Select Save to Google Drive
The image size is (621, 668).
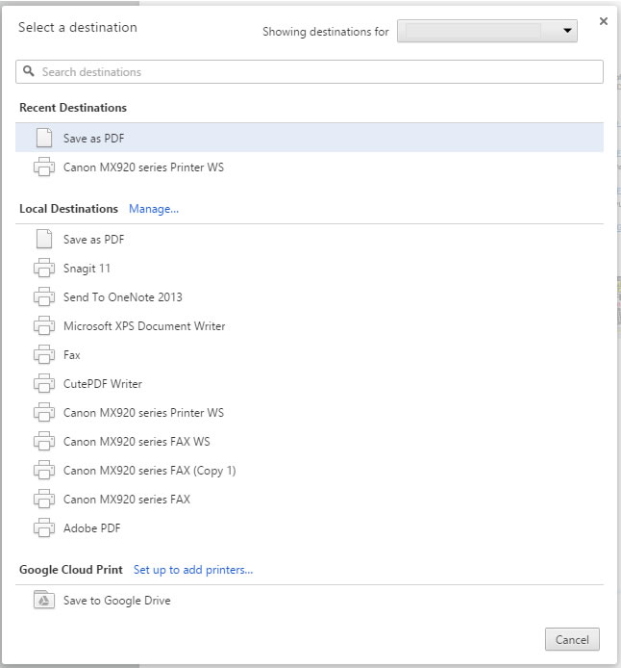[310, 600]
